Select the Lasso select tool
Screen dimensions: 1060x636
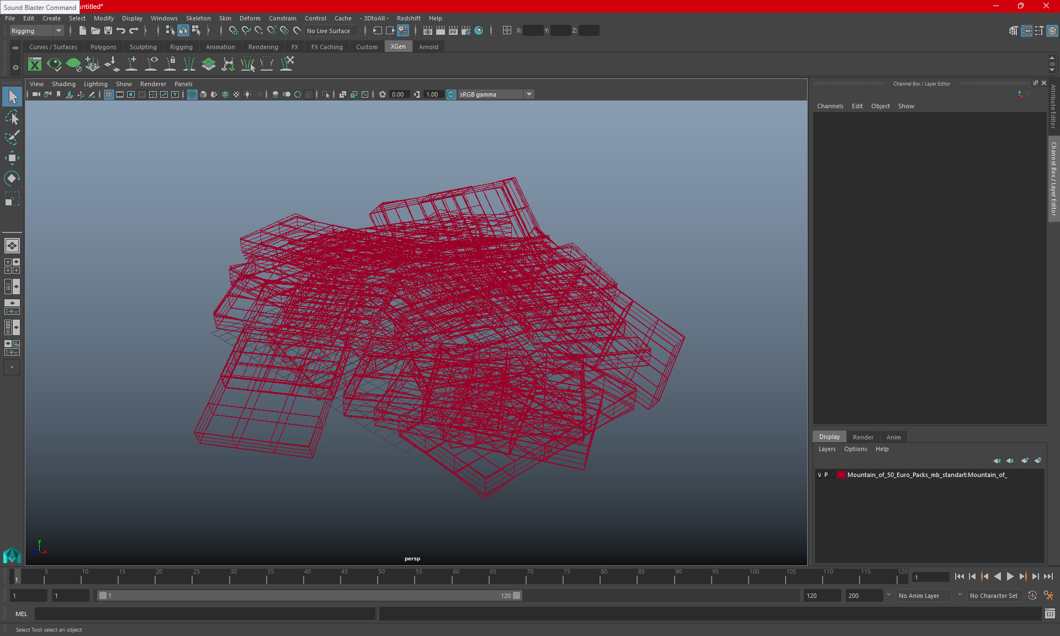(x=12, y=118)
